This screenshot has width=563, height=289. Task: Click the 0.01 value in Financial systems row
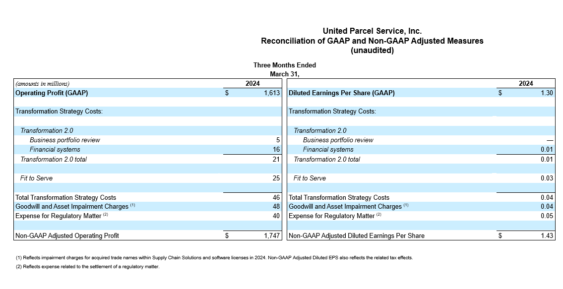click(547, 149)
